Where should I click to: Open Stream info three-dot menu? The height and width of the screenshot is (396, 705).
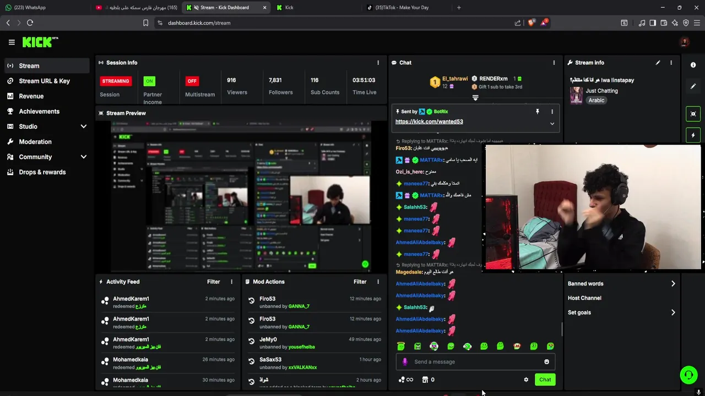coord(671,63)
